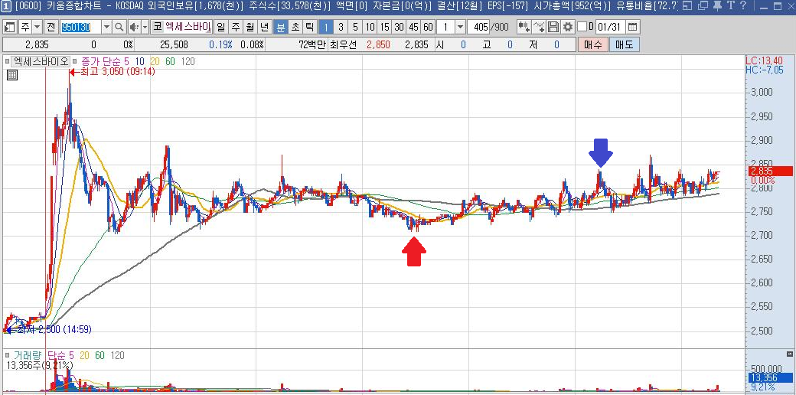Select 월 monthly period toggle

[x=250, y=27]
